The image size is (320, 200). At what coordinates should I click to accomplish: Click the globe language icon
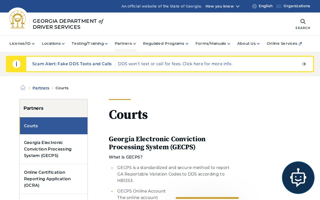coord(254,6)
